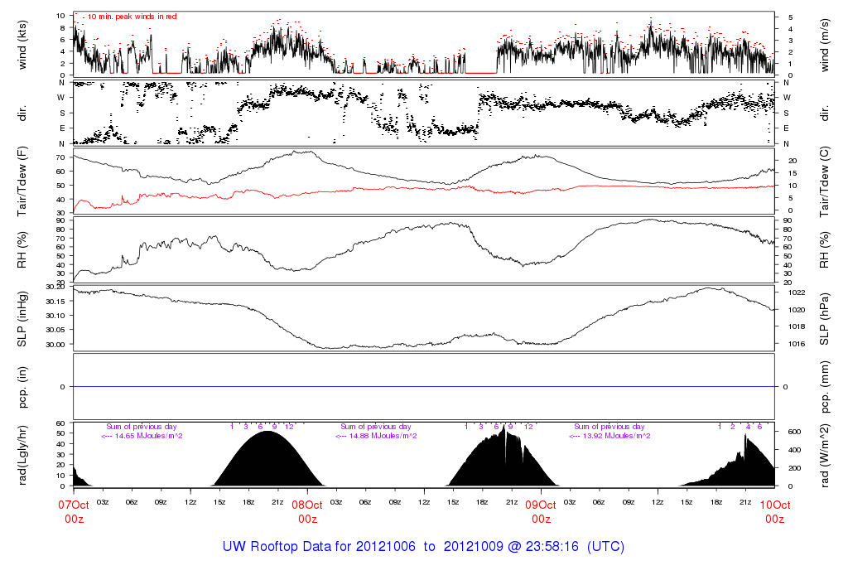Click the 10Oct date marker

[774, 504]
